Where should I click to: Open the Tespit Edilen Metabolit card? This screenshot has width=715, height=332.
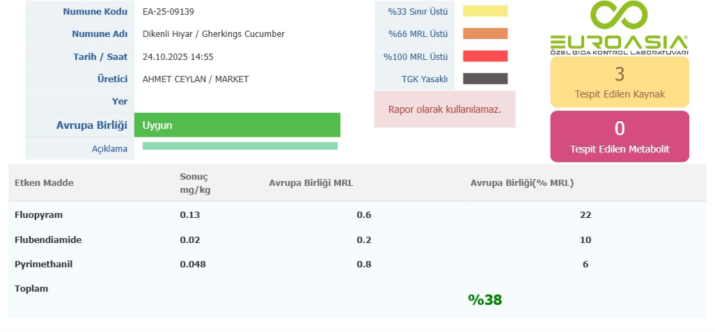point(620,136)
